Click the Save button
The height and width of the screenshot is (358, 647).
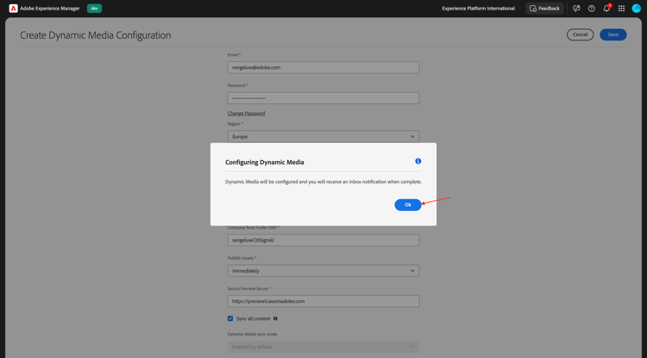(x=612, y=34)
